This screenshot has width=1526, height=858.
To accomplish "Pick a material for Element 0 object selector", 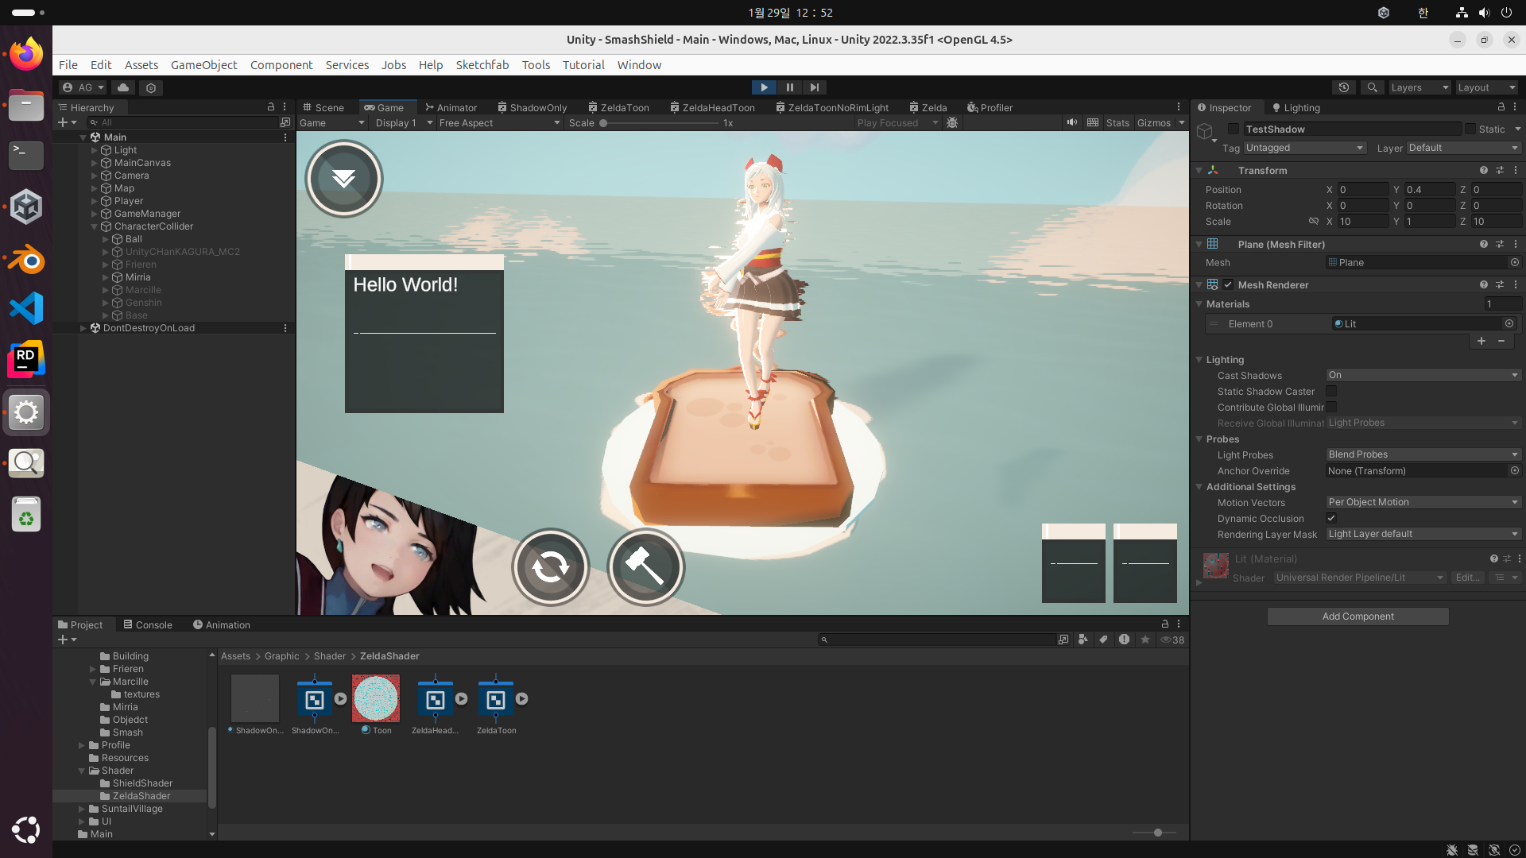I will click(x=1509, y=323).
